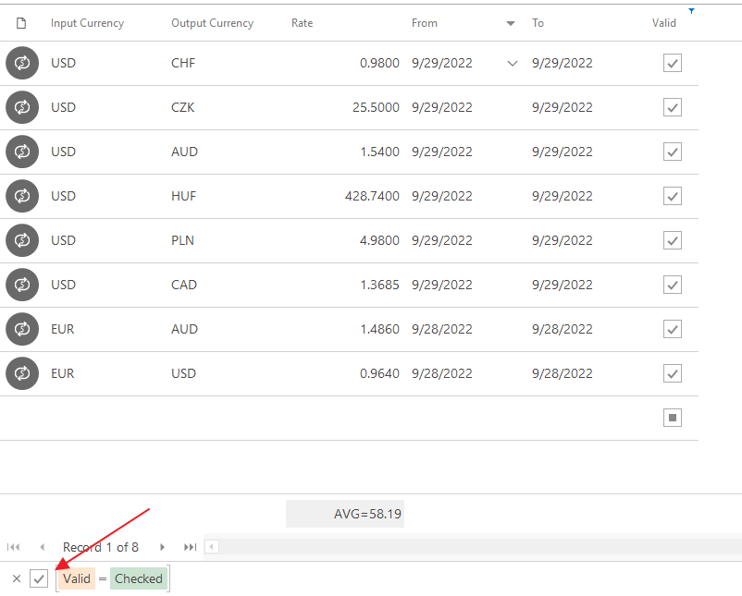Go to the last record in navigator
The height and width of the screenshot is (596, 742).
[191, 547]
